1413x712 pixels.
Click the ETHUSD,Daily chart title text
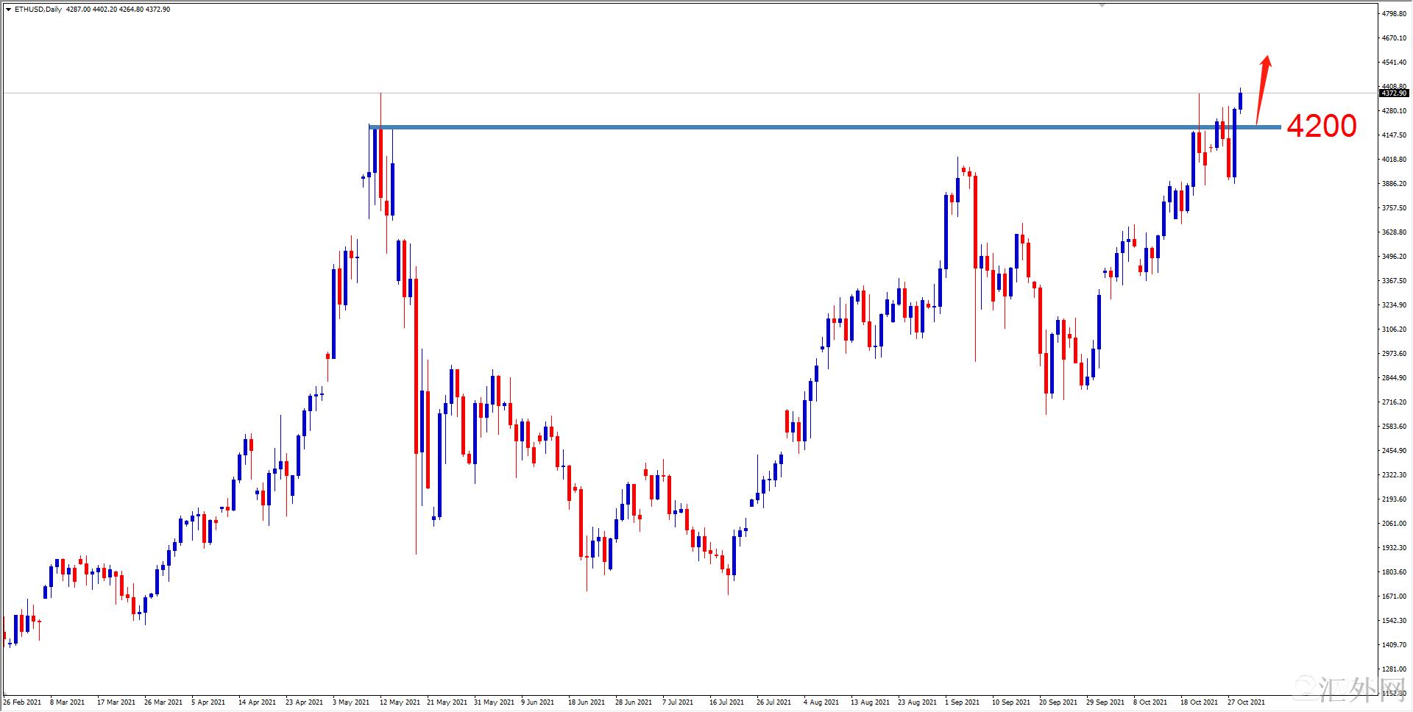(38, 10)
